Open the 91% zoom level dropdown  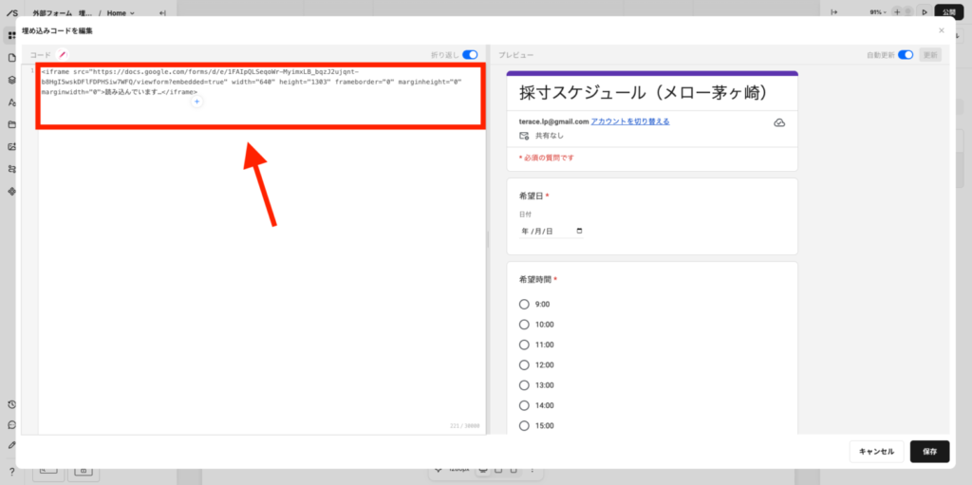(x=879, y=12)
